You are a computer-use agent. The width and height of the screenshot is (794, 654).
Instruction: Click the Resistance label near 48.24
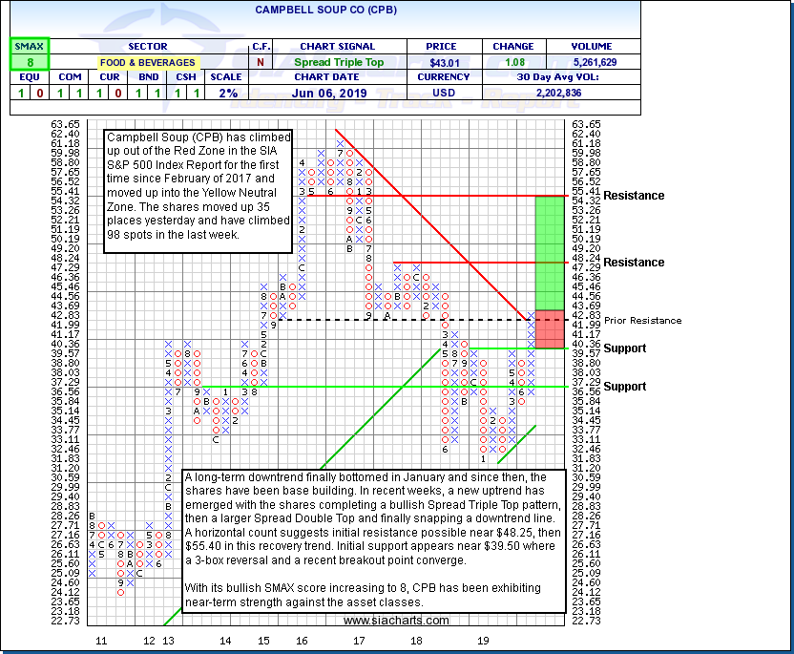[x=634, y=263]
